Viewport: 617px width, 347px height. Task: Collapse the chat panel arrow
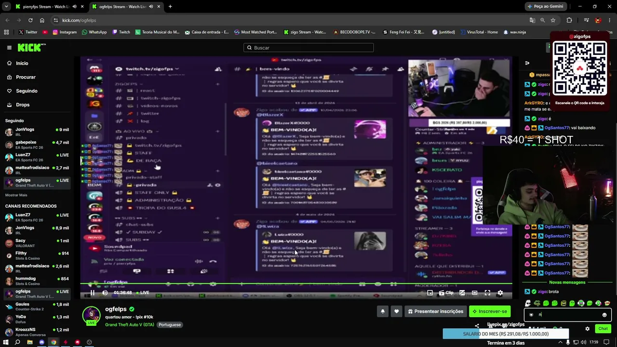[527, 63]
